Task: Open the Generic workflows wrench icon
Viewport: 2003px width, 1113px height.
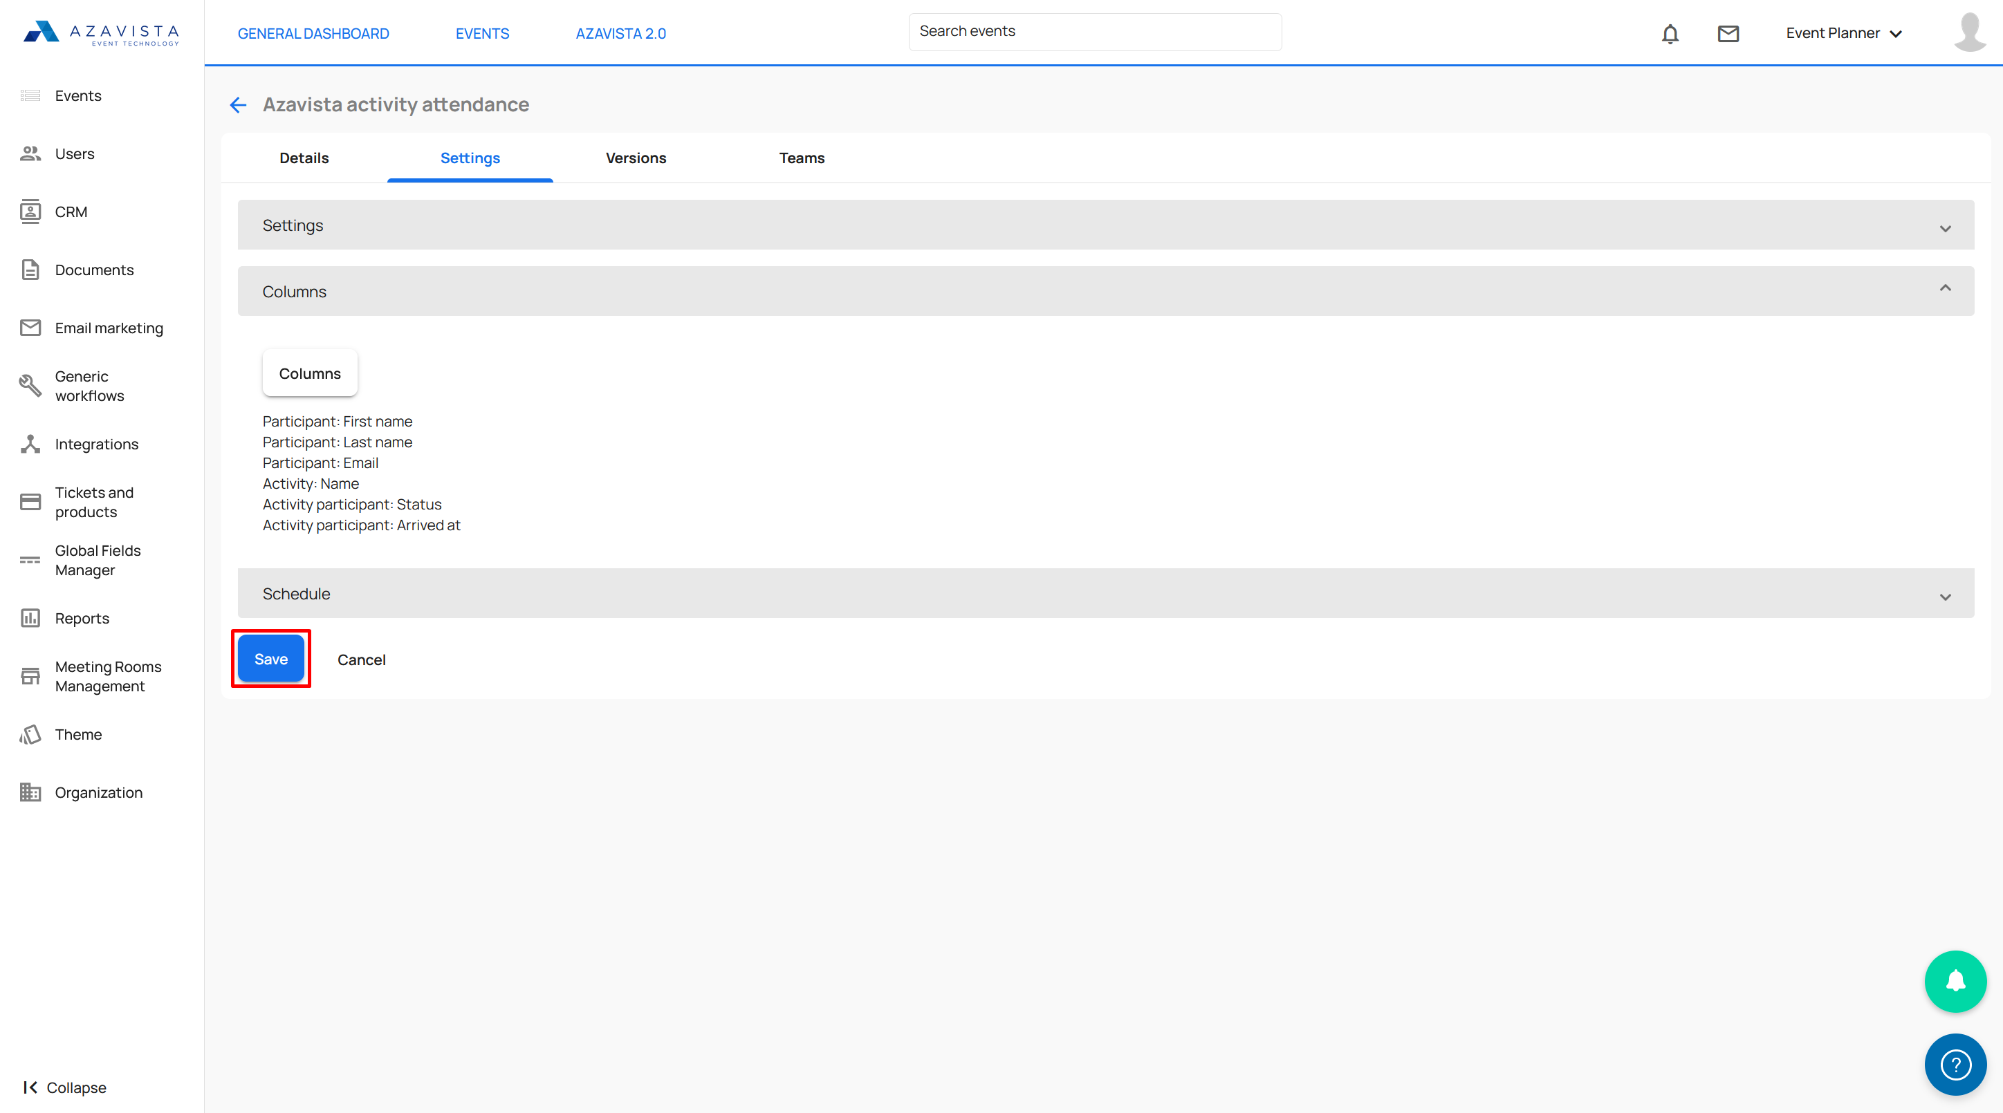Action: pyautogui.click(x=30, y=386)
